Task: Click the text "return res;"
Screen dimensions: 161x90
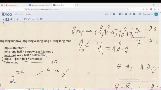Action: pos(11,62)
